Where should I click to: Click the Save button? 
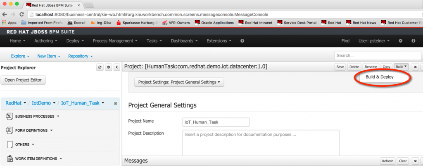[340, 67]
